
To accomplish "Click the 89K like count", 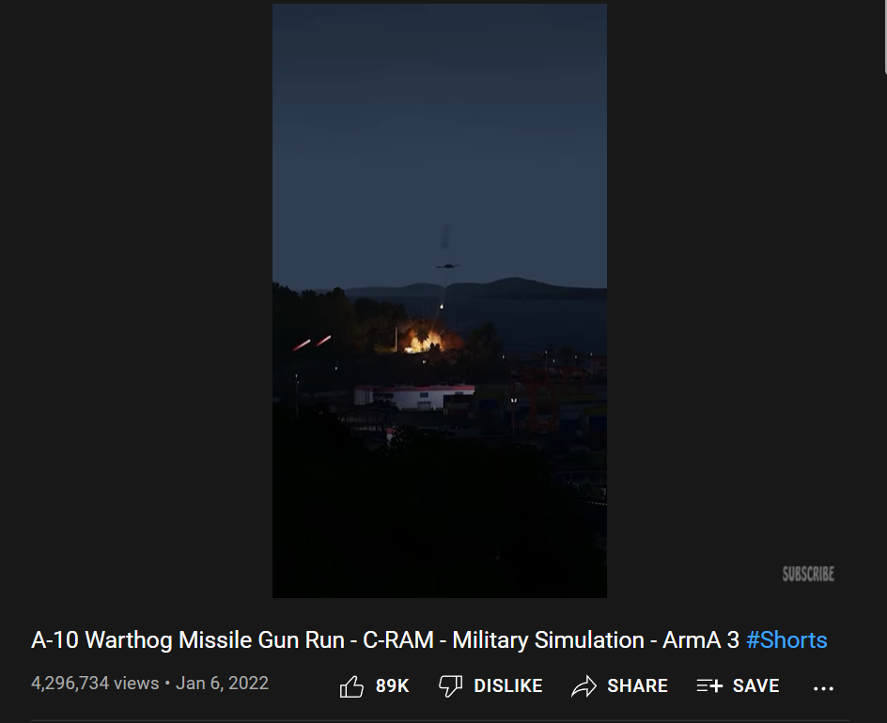I will coord(392,685).
